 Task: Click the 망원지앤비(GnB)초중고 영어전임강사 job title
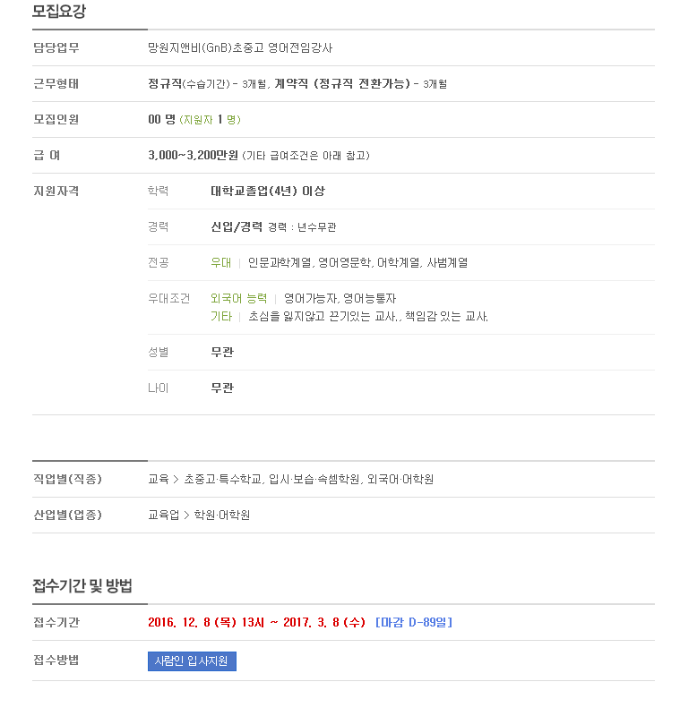[x=240, y=47]
